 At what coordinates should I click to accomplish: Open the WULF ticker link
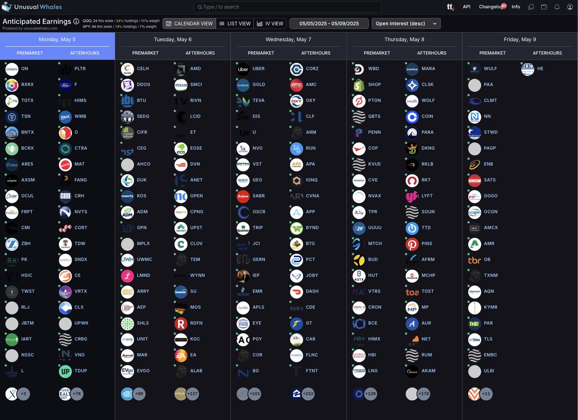490,69
